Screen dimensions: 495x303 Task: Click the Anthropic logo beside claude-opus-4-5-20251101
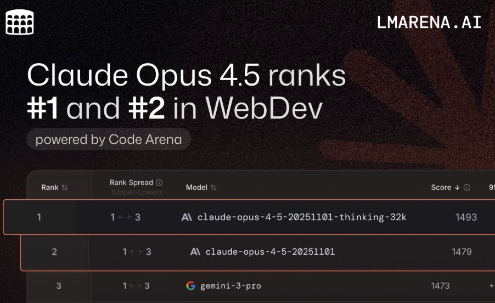click(195, 251)
